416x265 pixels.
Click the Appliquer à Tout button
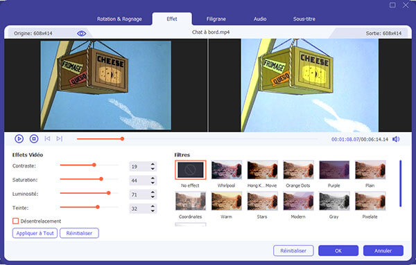pyautogui.click(x=35, y=233)
